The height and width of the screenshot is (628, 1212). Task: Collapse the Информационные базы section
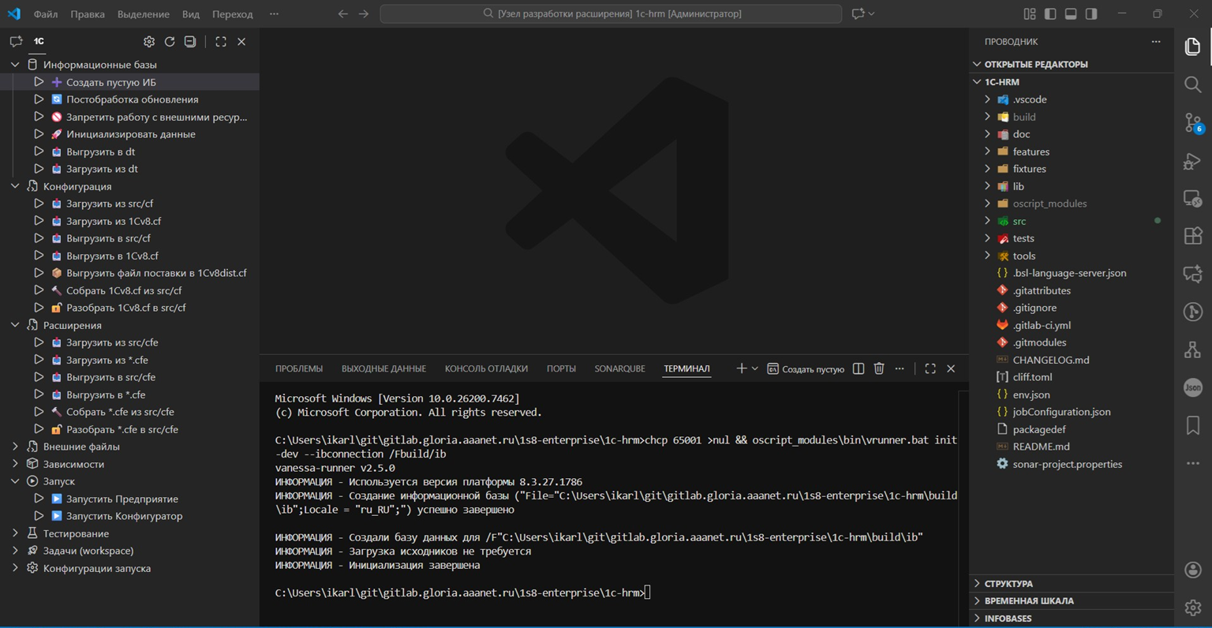15,65
